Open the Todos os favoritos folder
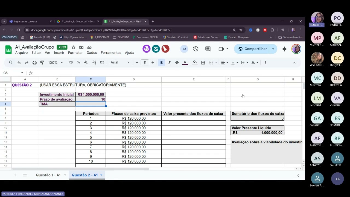 290,37
